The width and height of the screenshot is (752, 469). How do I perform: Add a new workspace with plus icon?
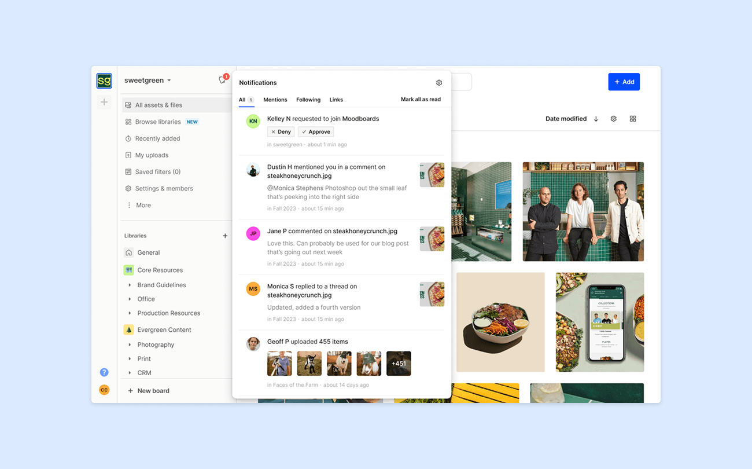104,102
